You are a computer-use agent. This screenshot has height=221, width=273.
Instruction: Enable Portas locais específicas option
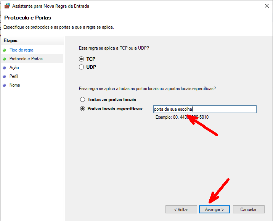point(82,109)
